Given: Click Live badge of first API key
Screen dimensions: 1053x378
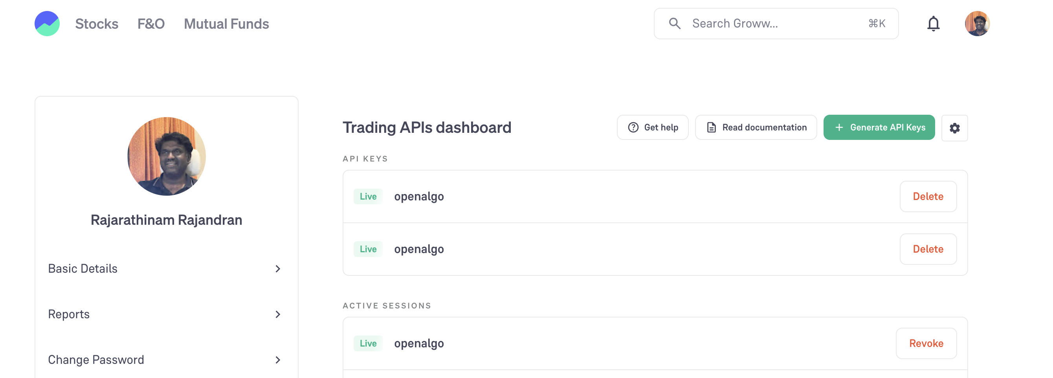Looking at the screenshot, I should (368, 196).
